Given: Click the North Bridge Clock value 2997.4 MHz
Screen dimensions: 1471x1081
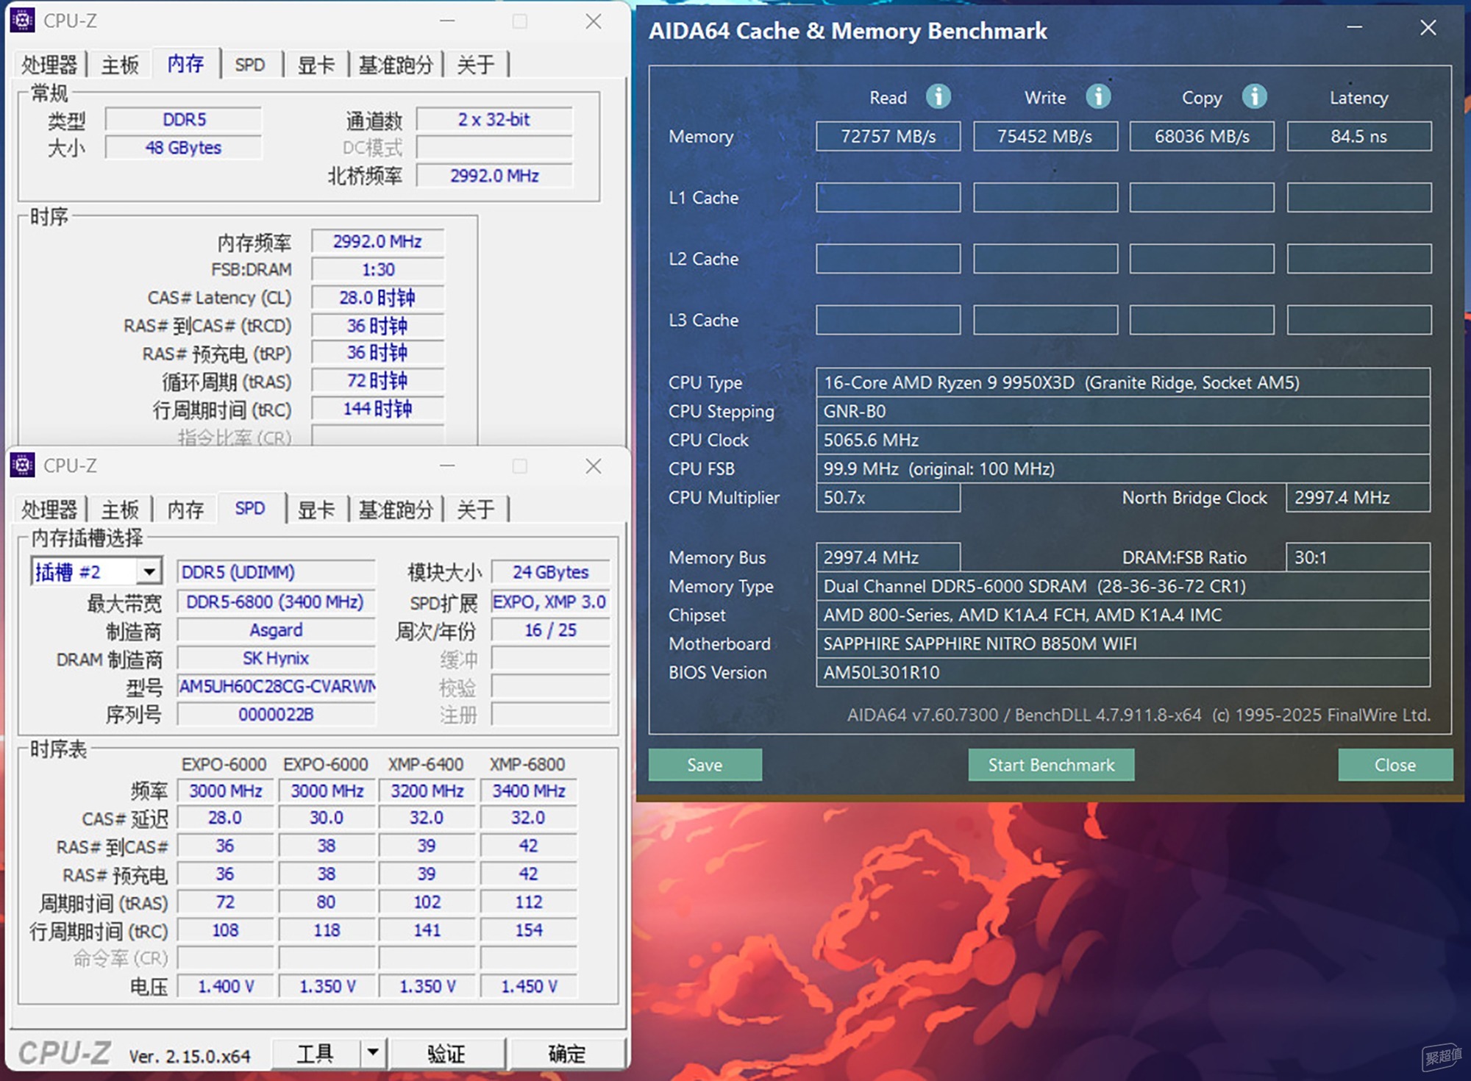Looking at the screenshot, I should coord(1358,497).
